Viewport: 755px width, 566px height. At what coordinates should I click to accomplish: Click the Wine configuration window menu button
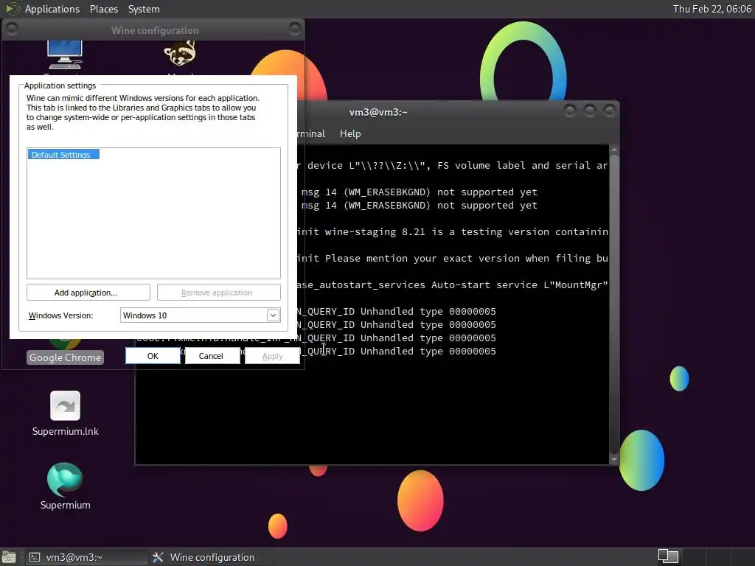coord(12,29)
